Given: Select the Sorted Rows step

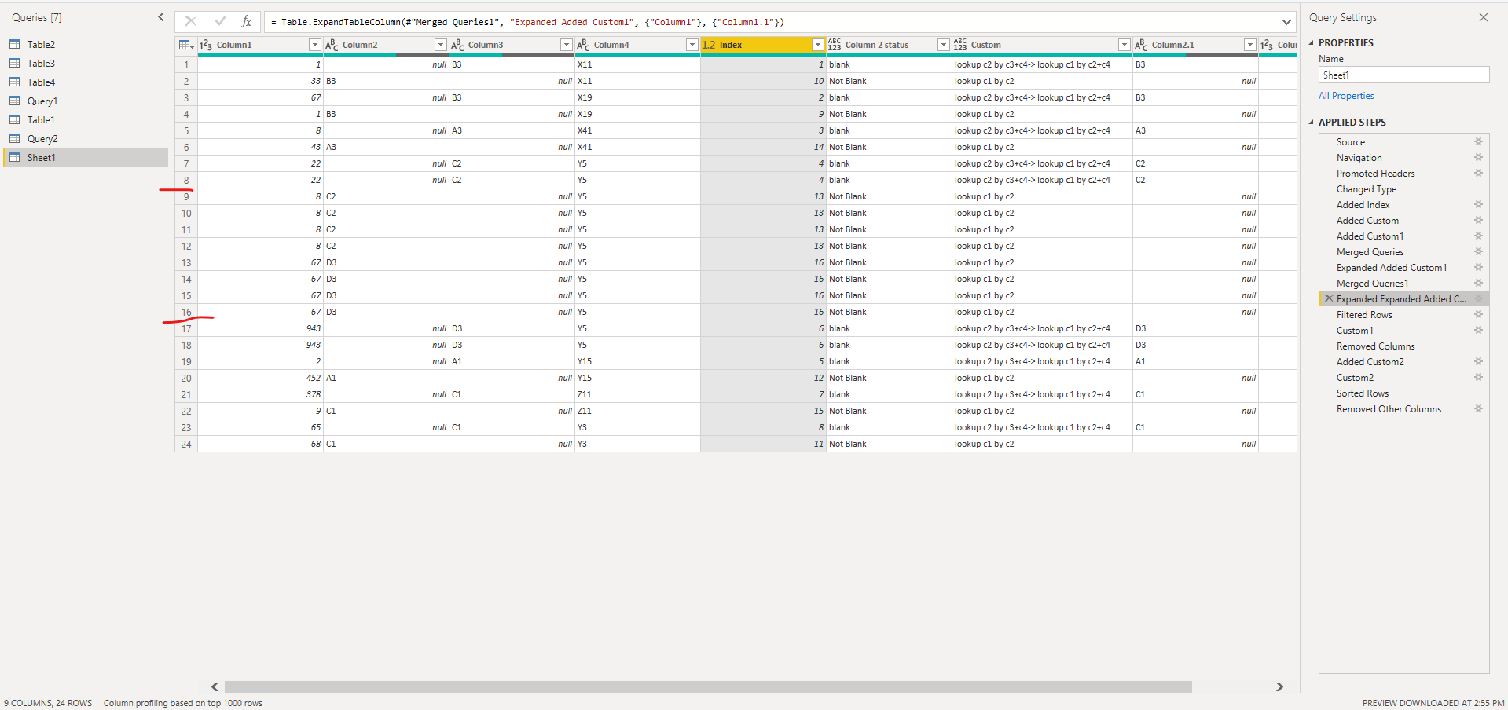Looking at the screenshot, I should (1363, 393).
